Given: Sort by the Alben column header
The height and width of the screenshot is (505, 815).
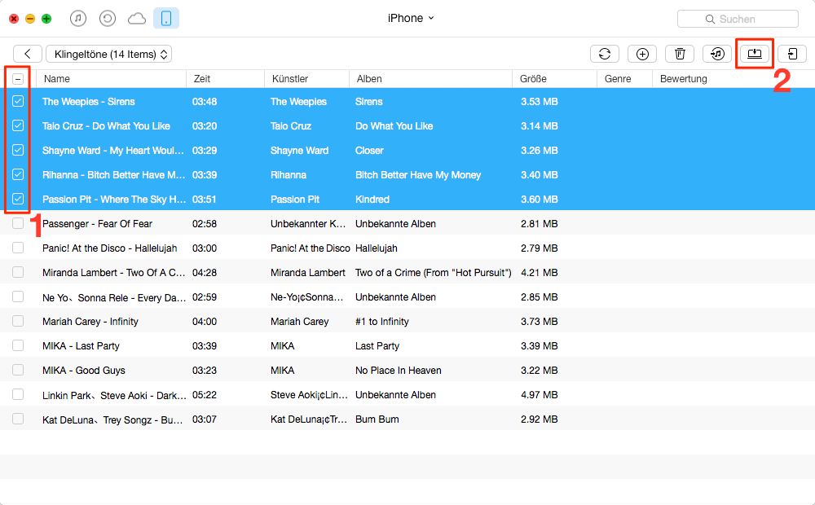Looking at the screenshot, I should [430, 79].
